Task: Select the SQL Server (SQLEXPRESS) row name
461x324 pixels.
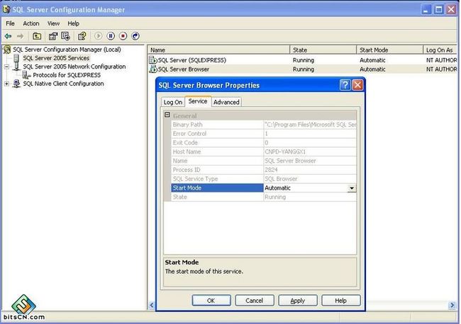Action: tap(192, 60)
